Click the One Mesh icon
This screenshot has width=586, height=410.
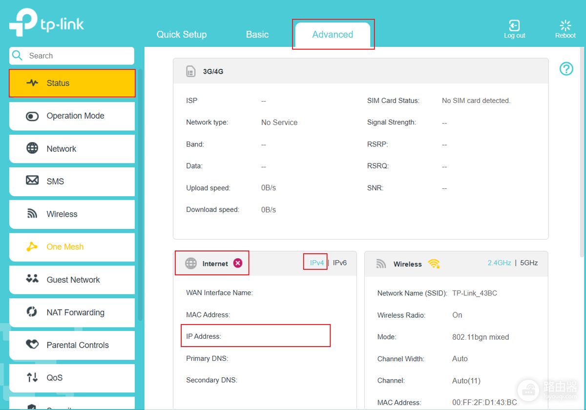[x=32, y=246]
